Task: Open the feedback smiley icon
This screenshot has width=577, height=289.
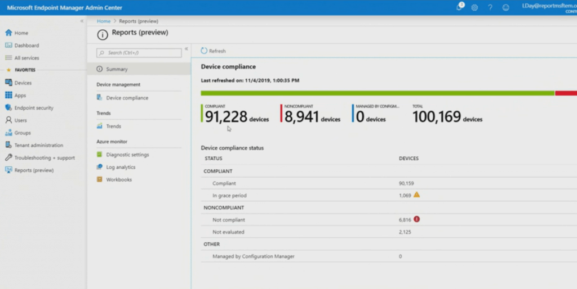Action: (506, 8)
